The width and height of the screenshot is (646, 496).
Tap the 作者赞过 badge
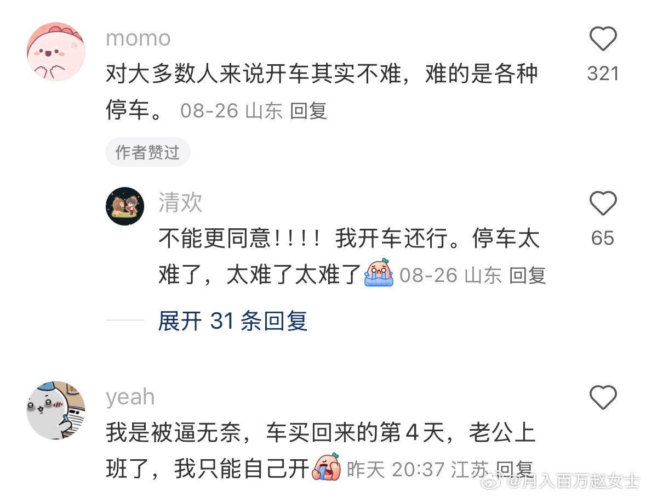(147, 153)
